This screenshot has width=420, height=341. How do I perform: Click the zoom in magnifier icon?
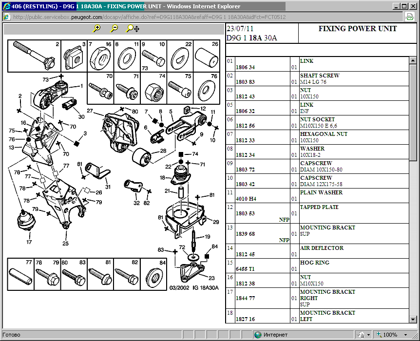tap(96, 29)
